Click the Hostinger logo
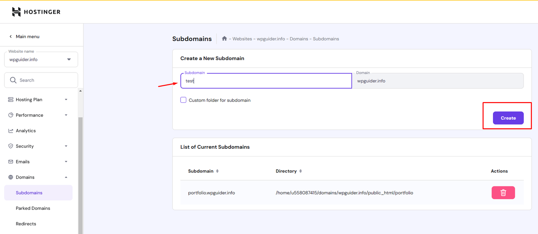The image size is (538, 234). coord(36,12)
